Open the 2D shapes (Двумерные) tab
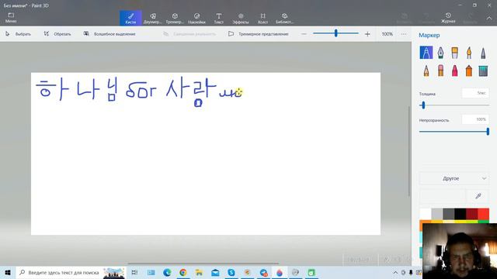This screenshot has width=497, height=279. tap(153, 18)
